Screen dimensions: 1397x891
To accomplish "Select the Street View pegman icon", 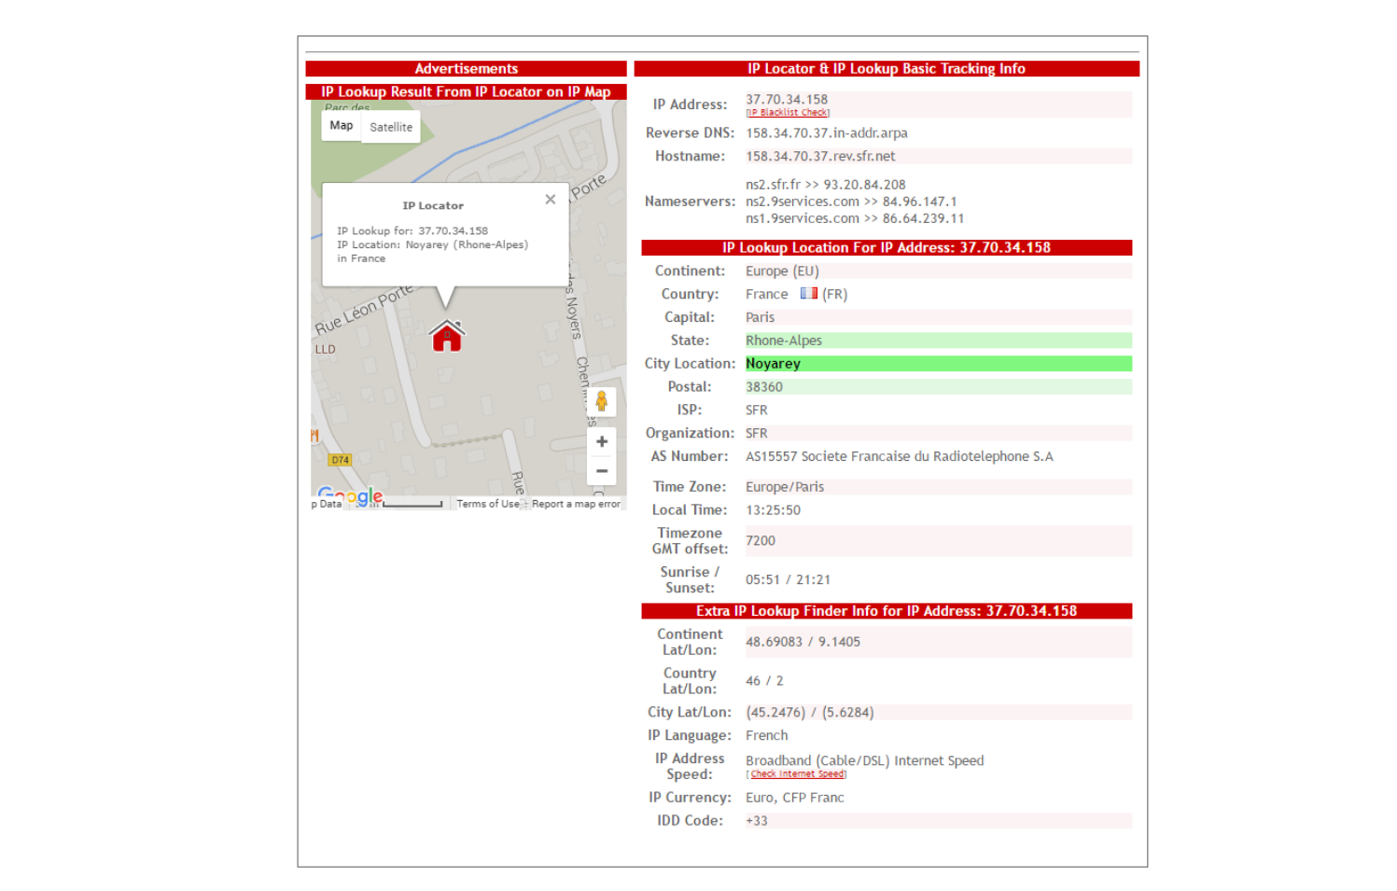I will 602,402.
